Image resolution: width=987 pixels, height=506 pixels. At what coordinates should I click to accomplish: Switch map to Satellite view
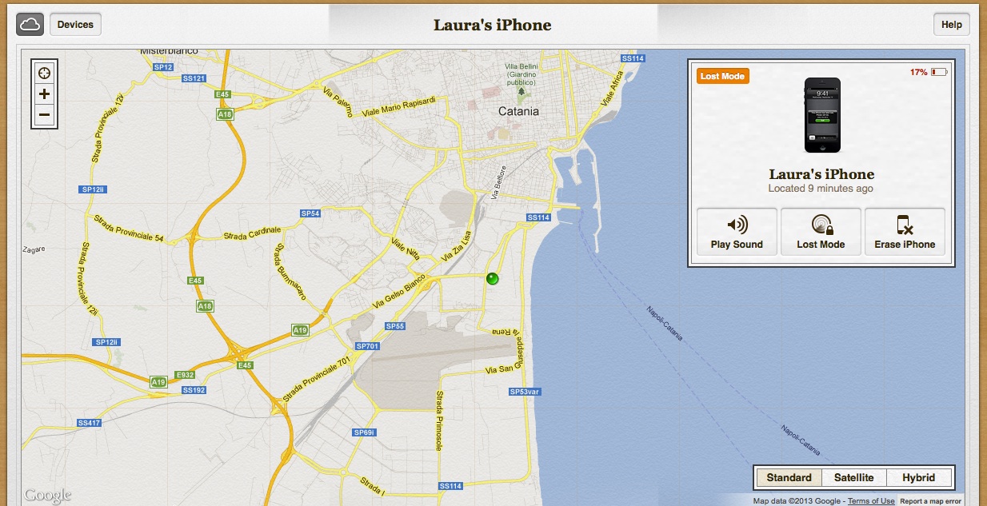click(x=854, y=478)
